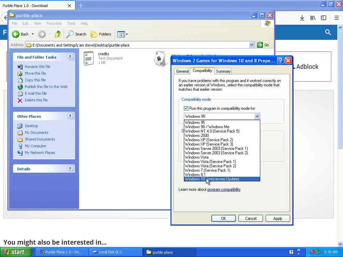Click E-mail this file task
The image size is (343, 257).
(36, 93)
